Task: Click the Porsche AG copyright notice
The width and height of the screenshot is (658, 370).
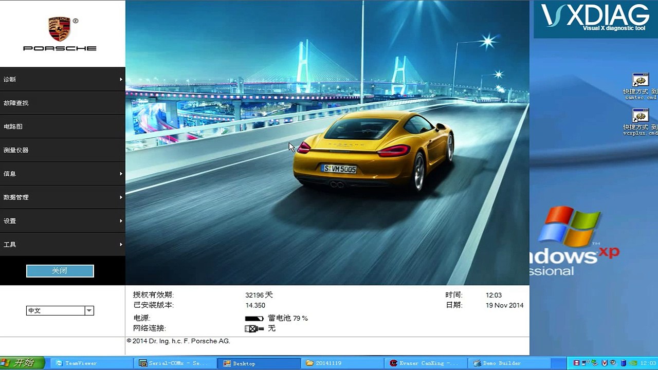Action: tap(178, 341)
